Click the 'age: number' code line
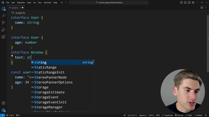Viewport: 209px width, 117px height. tap(26, 43)
